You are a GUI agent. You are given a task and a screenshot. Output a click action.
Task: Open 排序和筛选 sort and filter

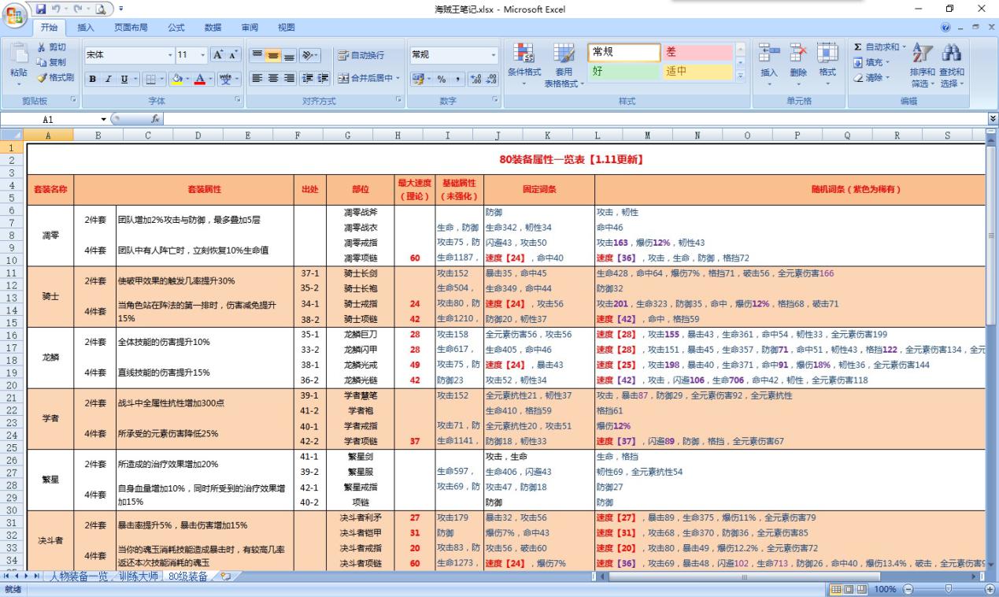pos(921,66)
